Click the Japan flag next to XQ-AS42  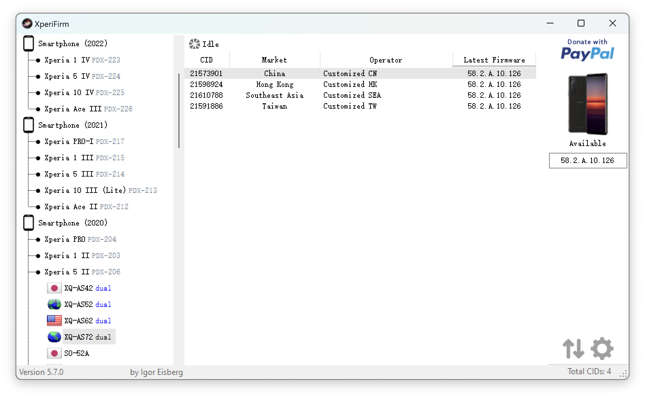coord(54,288)
